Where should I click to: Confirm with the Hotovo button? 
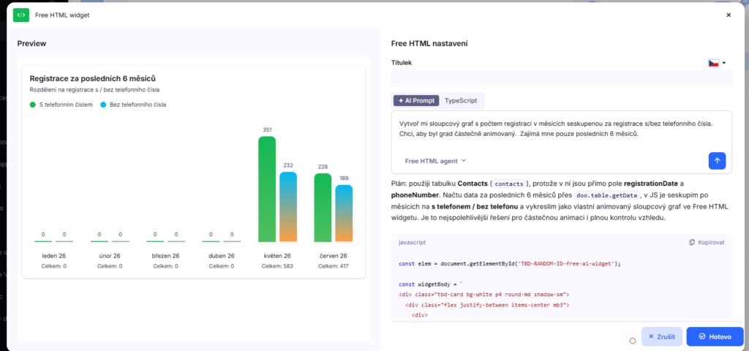pos(715,336)
